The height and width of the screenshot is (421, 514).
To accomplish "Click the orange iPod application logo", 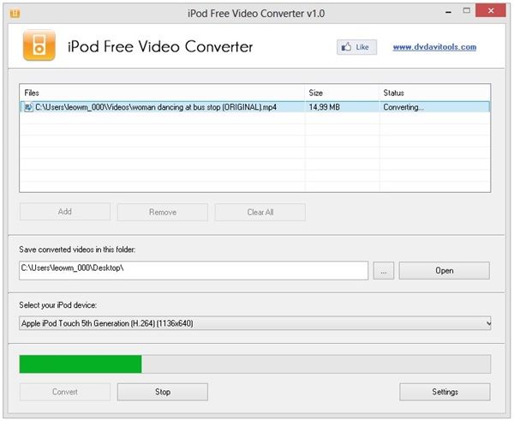I will click(39, 45).
